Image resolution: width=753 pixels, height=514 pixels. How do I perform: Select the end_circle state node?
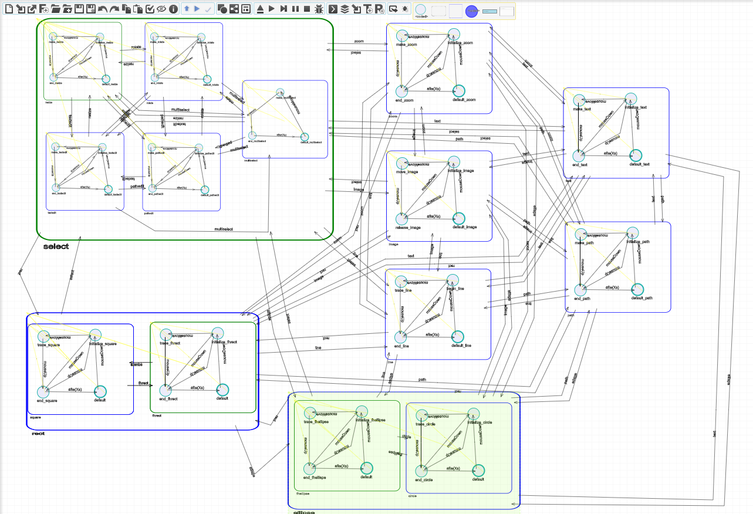[x=421, y=471]
